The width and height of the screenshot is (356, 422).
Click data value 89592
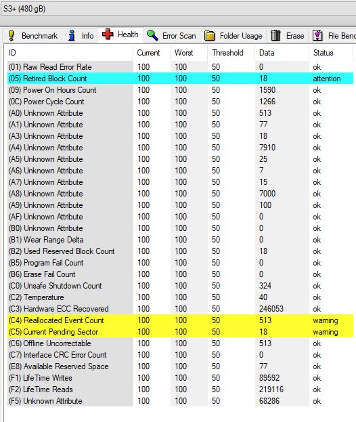pos(269,378)
